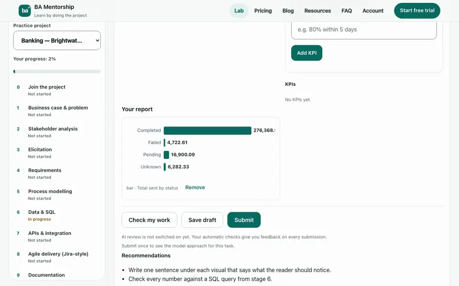
Task: Open the Resources nav item
Action: click(x=317, y=11)
